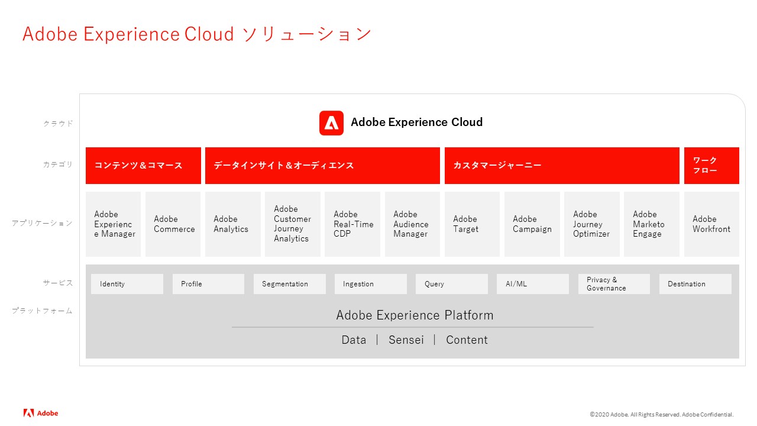Open the Adobe Customer Journey Analytics tile
757x426 pixels.
(293, 224)
